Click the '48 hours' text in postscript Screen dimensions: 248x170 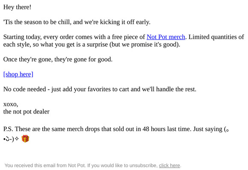click(x=154, y=129)
